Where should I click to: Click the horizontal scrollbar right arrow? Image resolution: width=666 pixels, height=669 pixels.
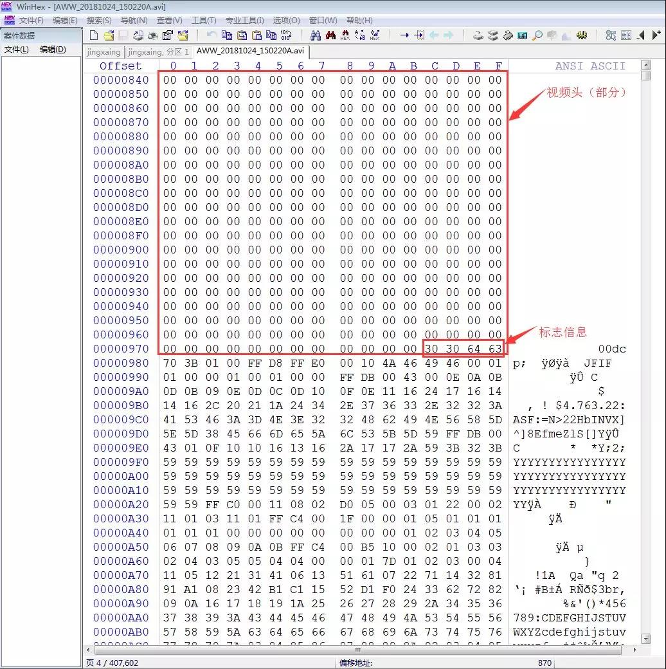pyautogui.click(x=635, y=650)
